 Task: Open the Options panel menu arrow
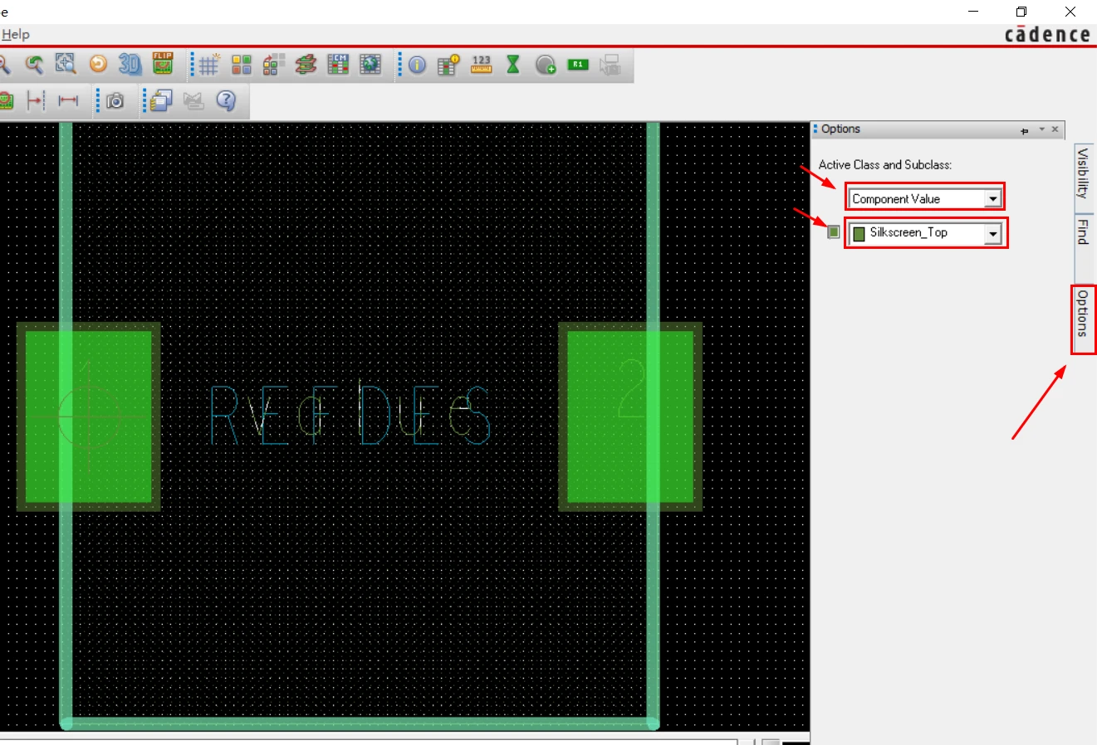[1041, 129]
